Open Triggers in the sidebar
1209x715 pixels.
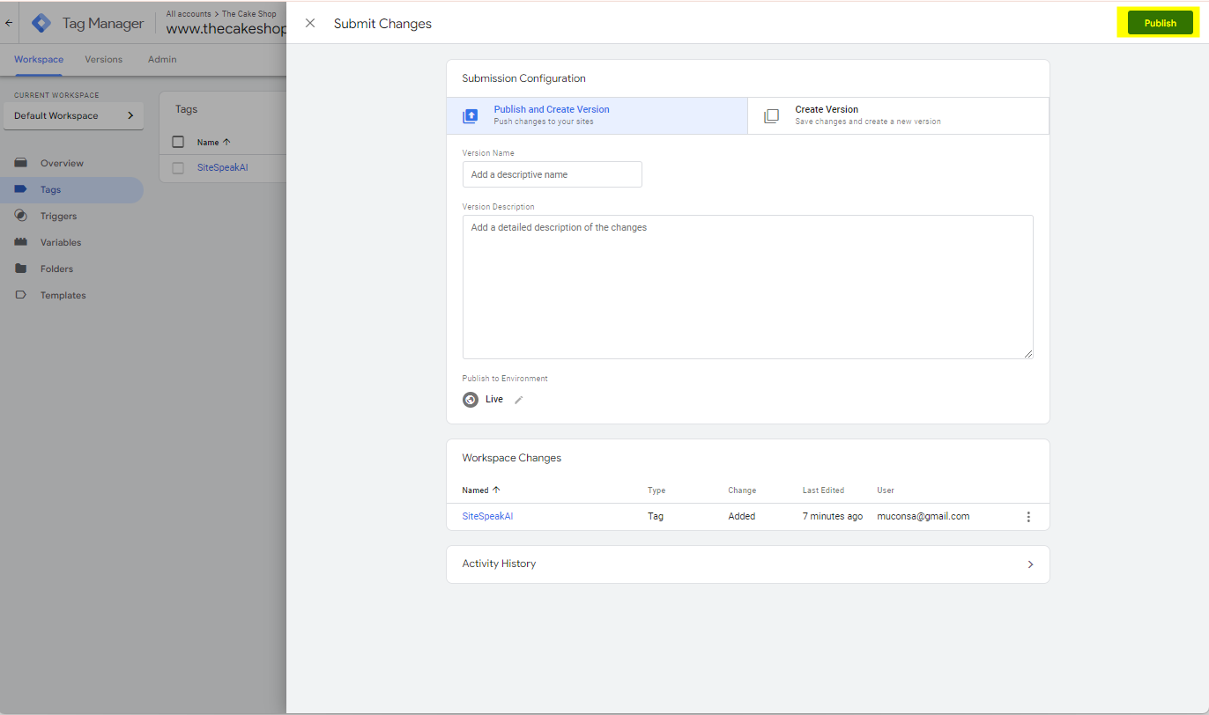pos(58,216)
